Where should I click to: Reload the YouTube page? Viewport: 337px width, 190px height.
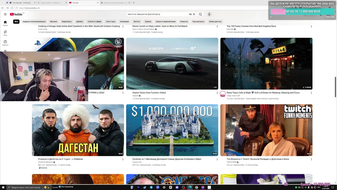click(x=12, y=8)
